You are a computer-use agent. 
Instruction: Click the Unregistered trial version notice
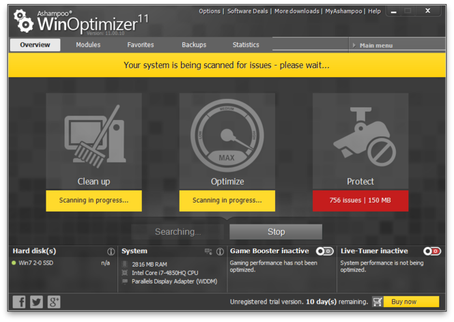(x=299, y=302)
